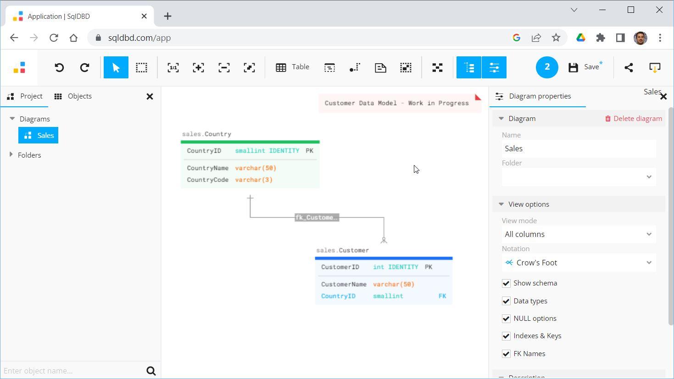Click the fk_Custome.. relationship label
The image size is (674, 379).
317,217
